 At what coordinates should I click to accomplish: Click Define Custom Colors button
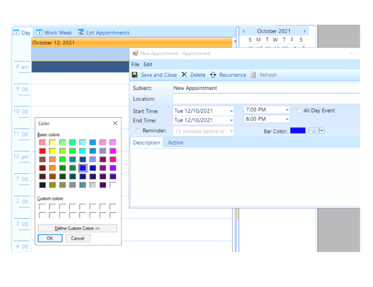77,228
